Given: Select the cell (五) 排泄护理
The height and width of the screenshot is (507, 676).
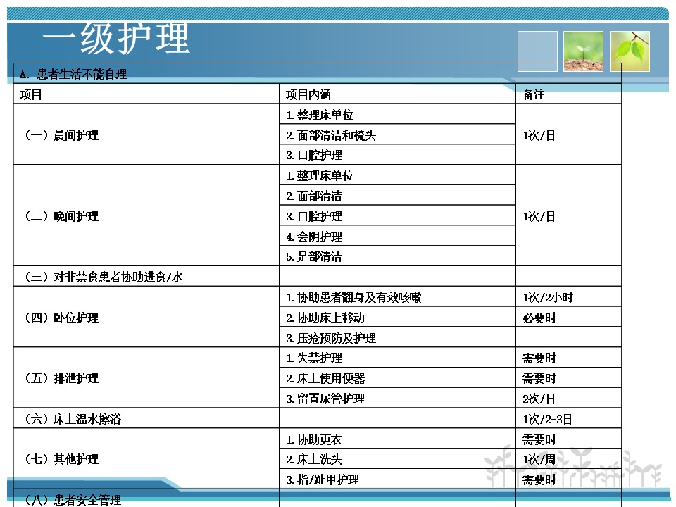Looking at the screenshot, I should [x=146, y=377].
